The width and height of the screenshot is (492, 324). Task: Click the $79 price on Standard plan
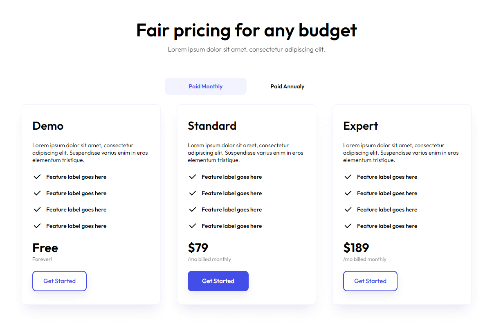click(x=198, y=248)
